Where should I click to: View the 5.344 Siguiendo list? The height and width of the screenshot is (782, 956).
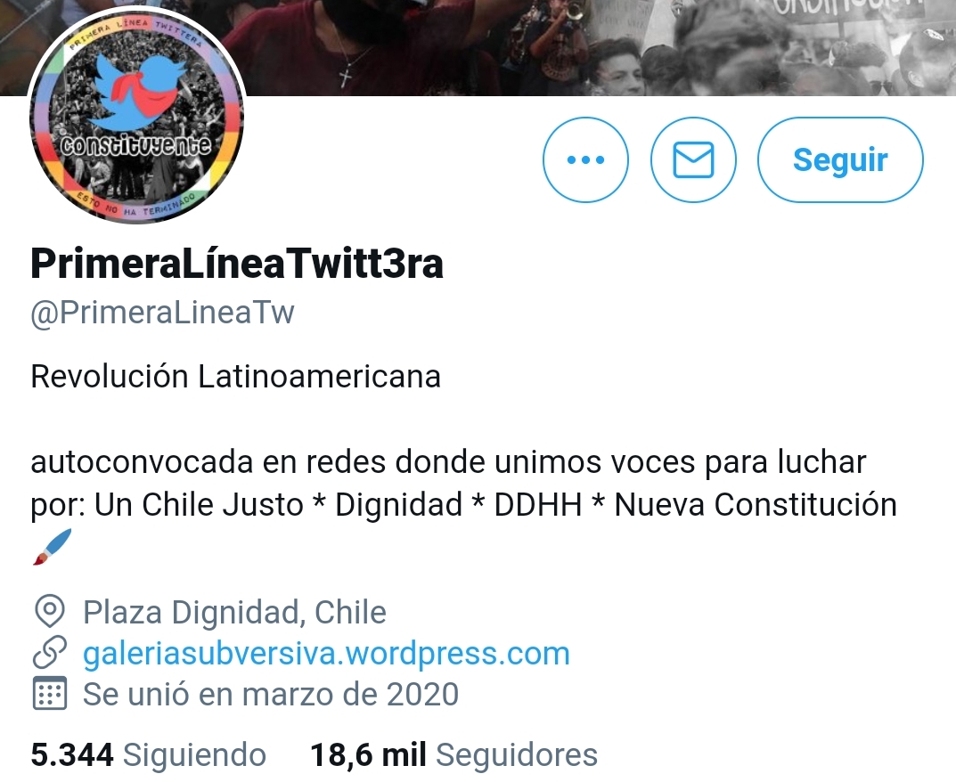[x=148, y=754]
